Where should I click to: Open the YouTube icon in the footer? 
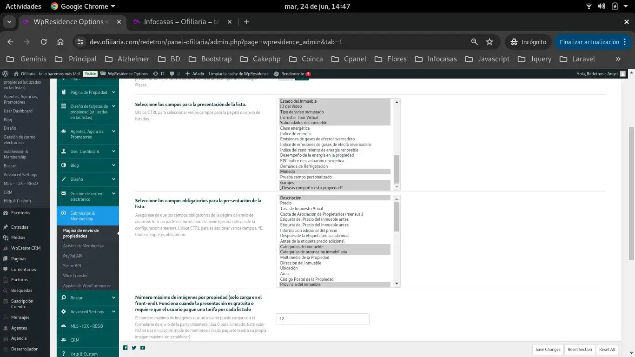coord(143,348)
